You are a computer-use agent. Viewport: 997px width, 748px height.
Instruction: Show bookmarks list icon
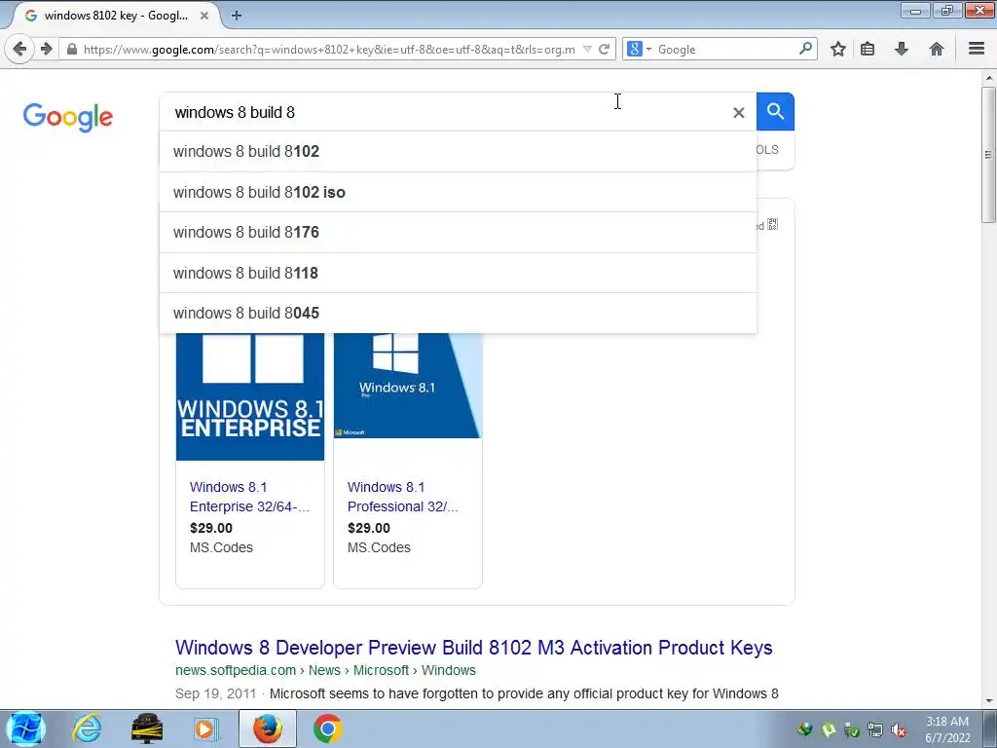(x=868, y=49)
